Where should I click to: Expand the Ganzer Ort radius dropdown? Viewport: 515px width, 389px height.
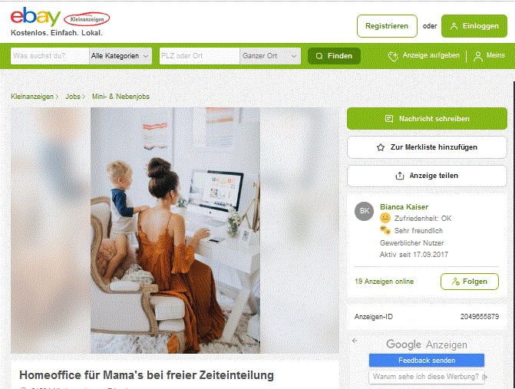pyautogui.click(x=270, y=56)
